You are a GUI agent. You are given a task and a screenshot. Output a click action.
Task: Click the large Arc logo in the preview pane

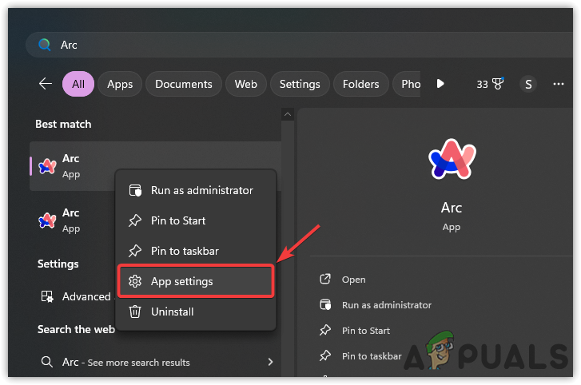pos(452,159)
